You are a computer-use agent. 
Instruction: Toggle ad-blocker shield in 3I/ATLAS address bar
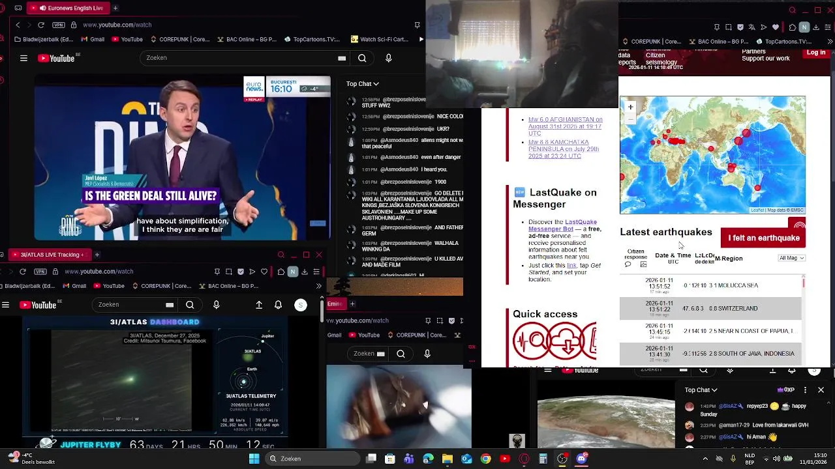pos(241,272)
